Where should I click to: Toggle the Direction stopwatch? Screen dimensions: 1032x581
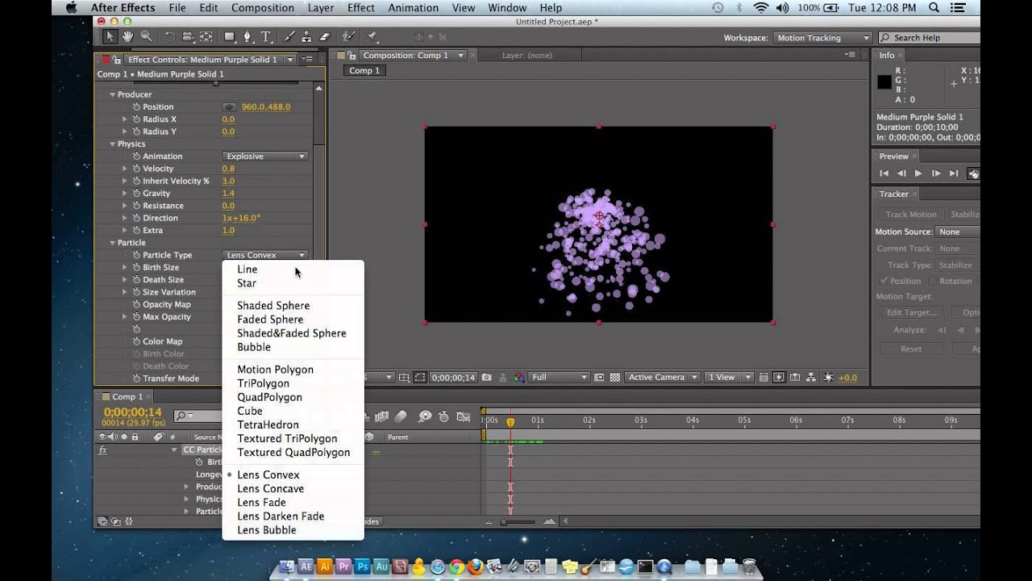tap(136, 219)
